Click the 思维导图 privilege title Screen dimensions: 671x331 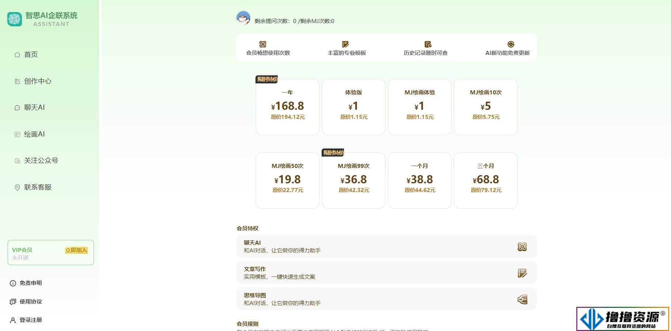(x=255, y=295)
